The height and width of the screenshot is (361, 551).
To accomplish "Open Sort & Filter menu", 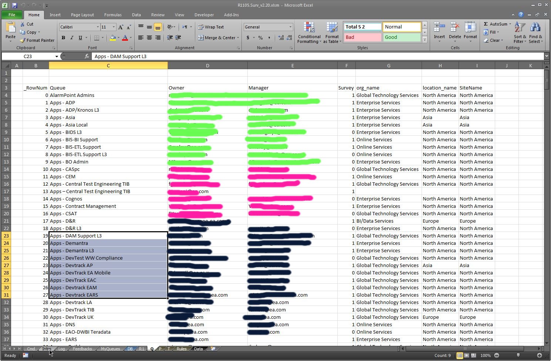I will point(520,33).
